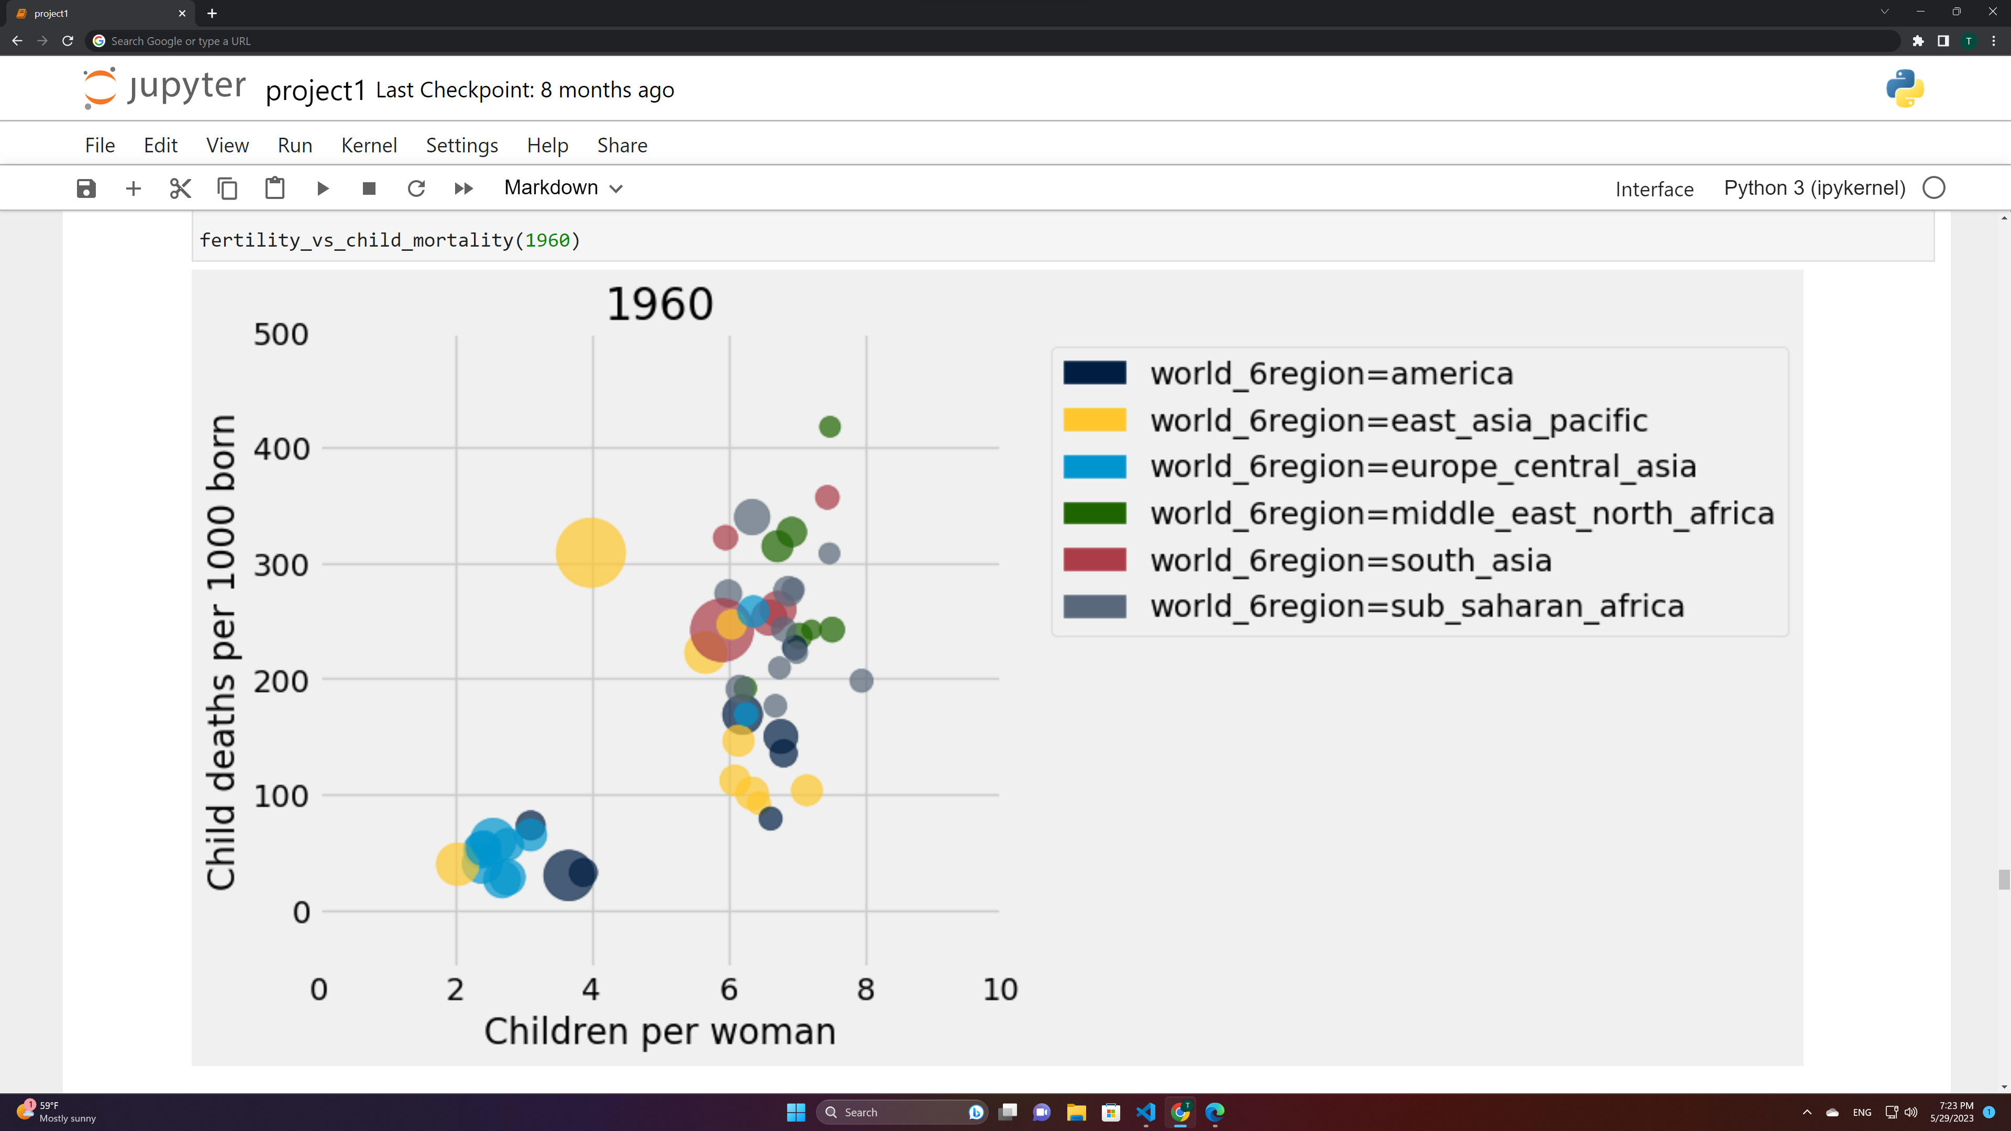Image resolution: width=2011 pixels, height=1131 pixels.
Task: Open the Settings menu
Action: 461,145
